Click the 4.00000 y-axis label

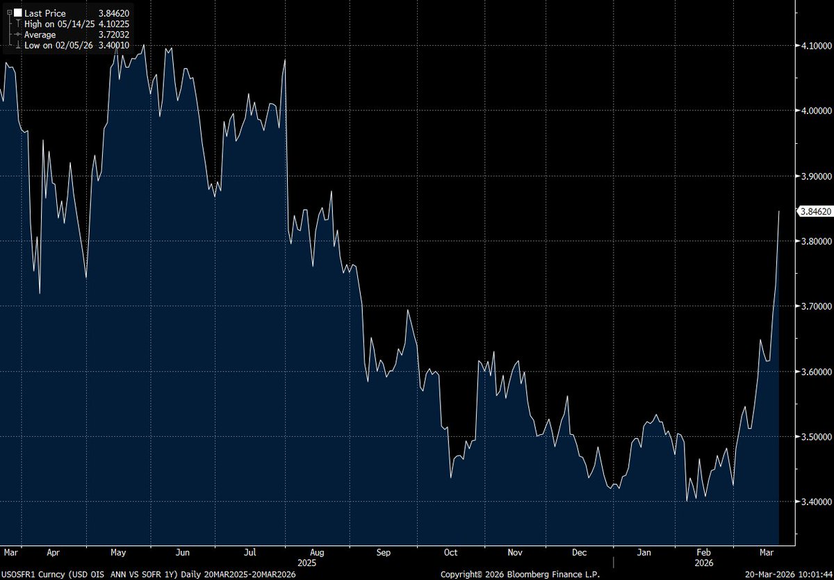tap(816, 110)
